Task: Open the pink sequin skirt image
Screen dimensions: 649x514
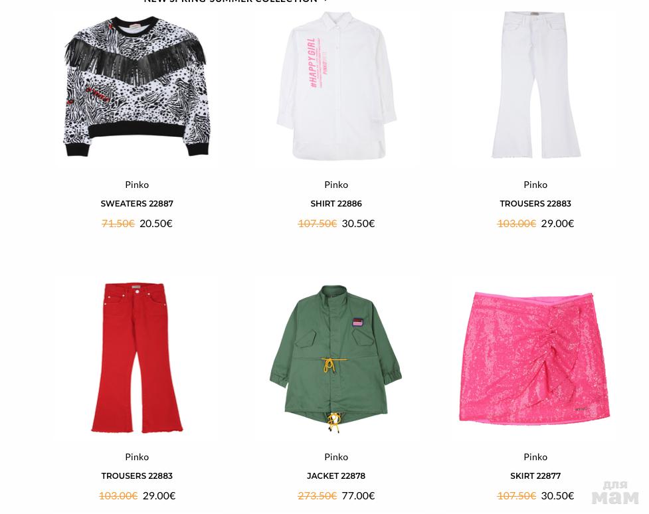Action: click(x=535, y=359)
